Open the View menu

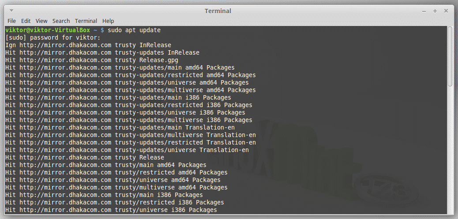(41, 21)
